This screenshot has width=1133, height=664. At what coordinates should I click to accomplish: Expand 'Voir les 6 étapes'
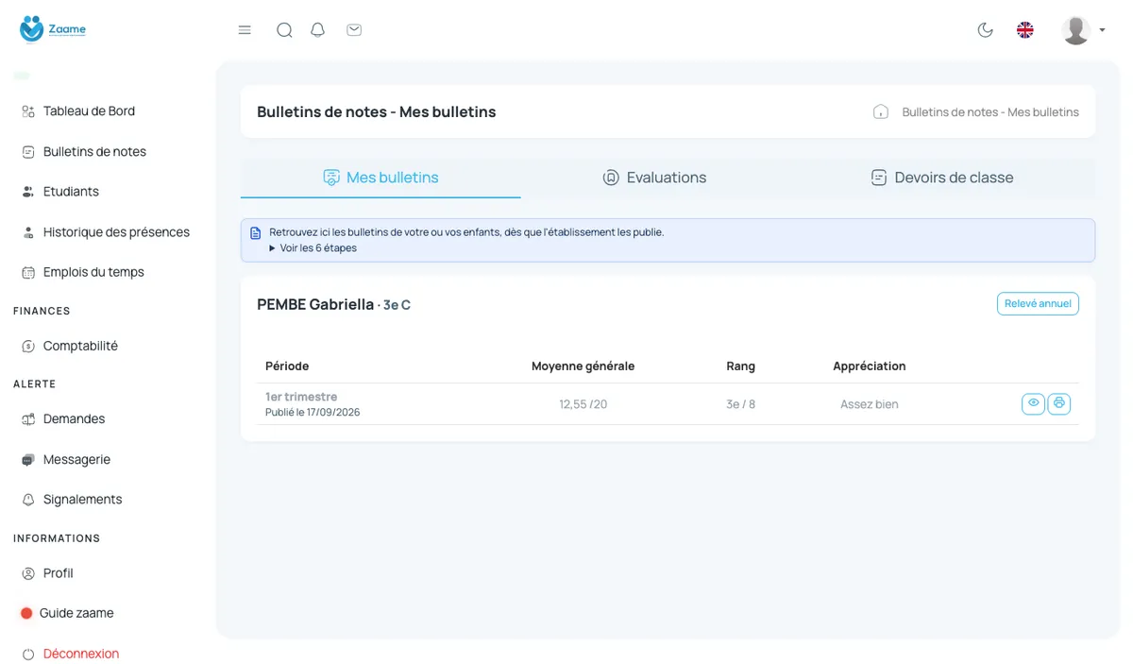313,248
